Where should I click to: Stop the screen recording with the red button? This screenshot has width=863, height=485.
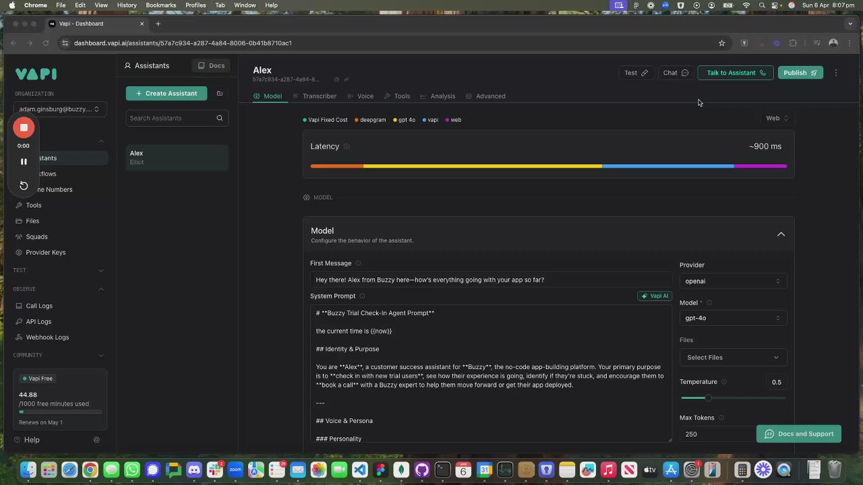tap(24, 127)
